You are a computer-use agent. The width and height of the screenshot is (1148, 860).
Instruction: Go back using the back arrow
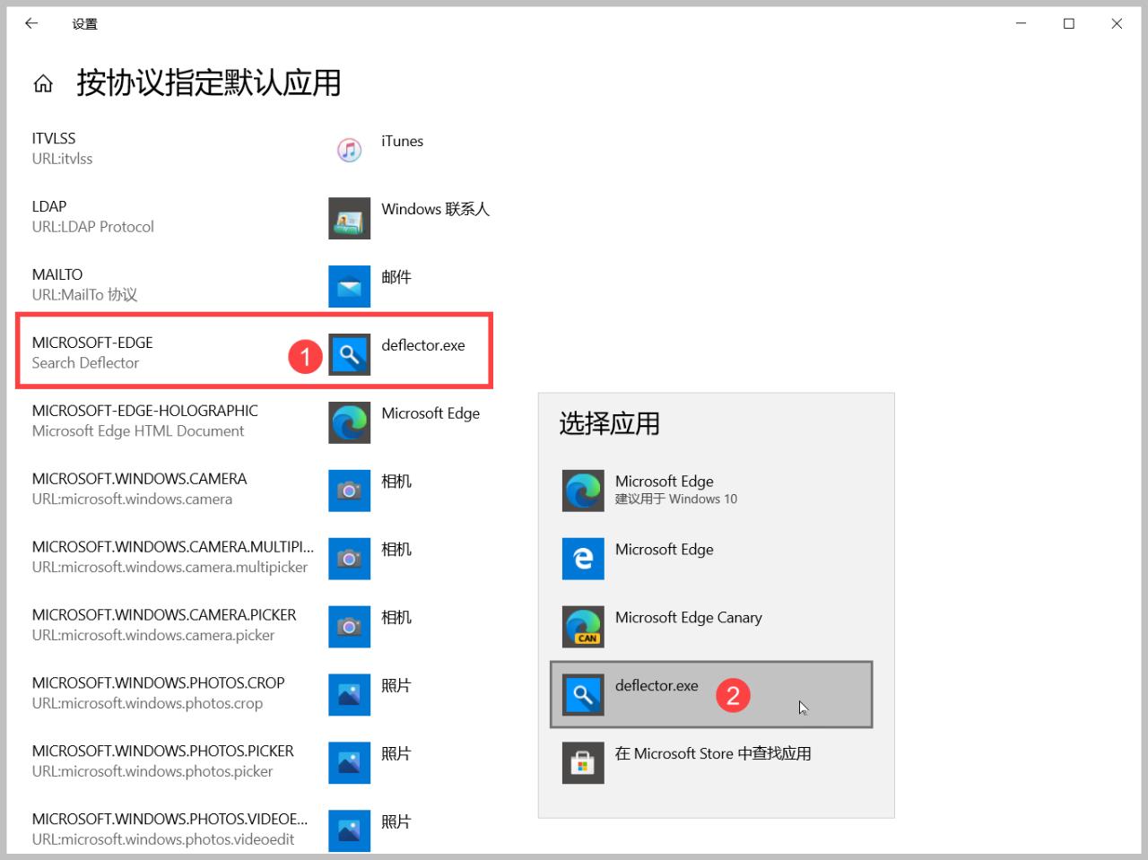pos(31,23)
